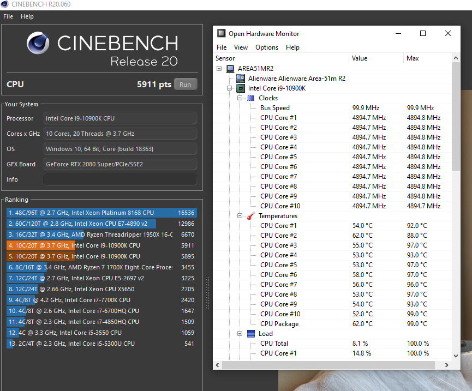Select the Alienware mainboard icon
The height and width of the screenshot is (391, 472).
(241, 79)
